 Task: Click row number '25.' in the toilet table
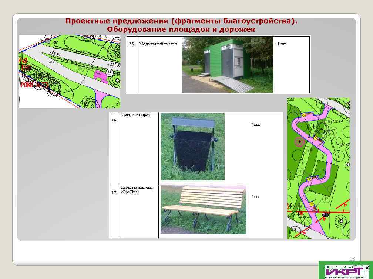tap(132, 44)
